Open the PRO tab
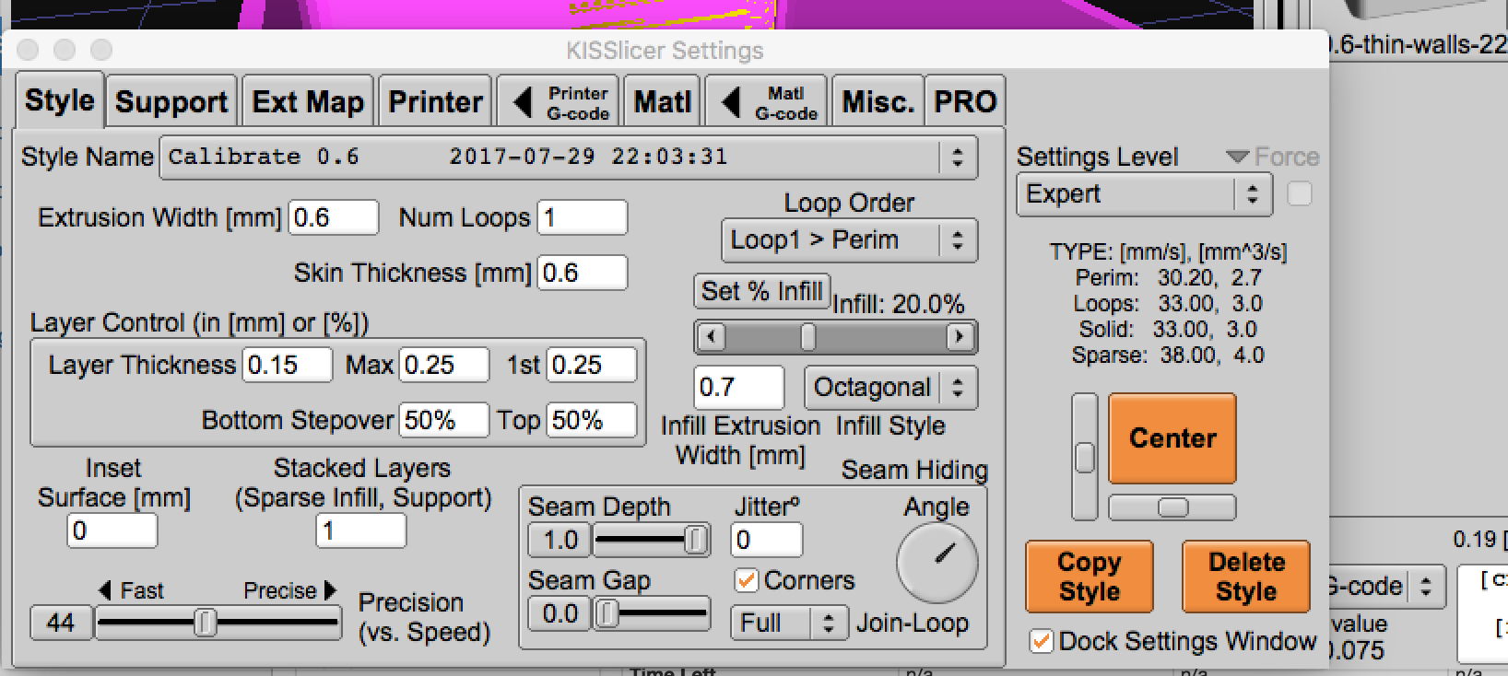Viewport: 1508px width, 676px height. coord(965,101)
